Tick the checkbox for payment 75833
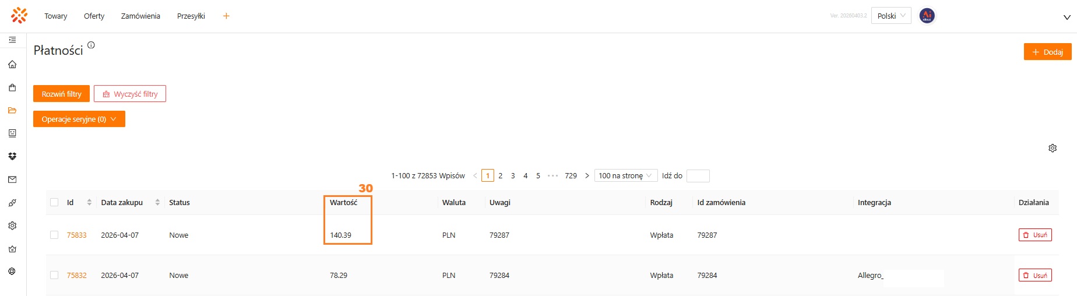Screen dimensions: 1077x296 (54, 235)
